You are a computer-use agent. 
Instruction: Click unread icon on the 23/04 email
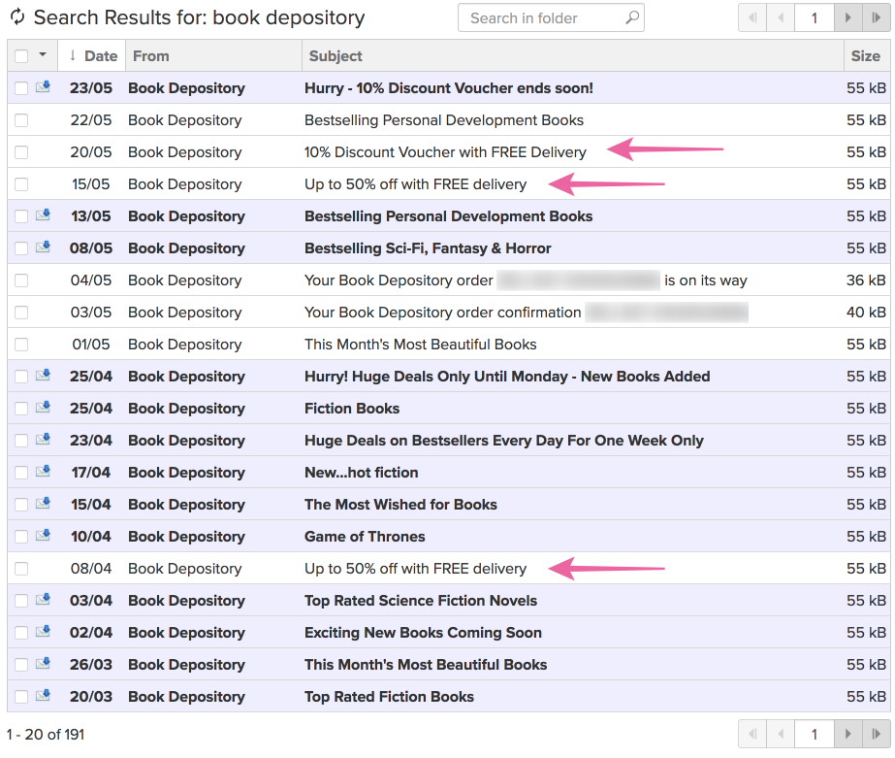(x=43, y=439)
